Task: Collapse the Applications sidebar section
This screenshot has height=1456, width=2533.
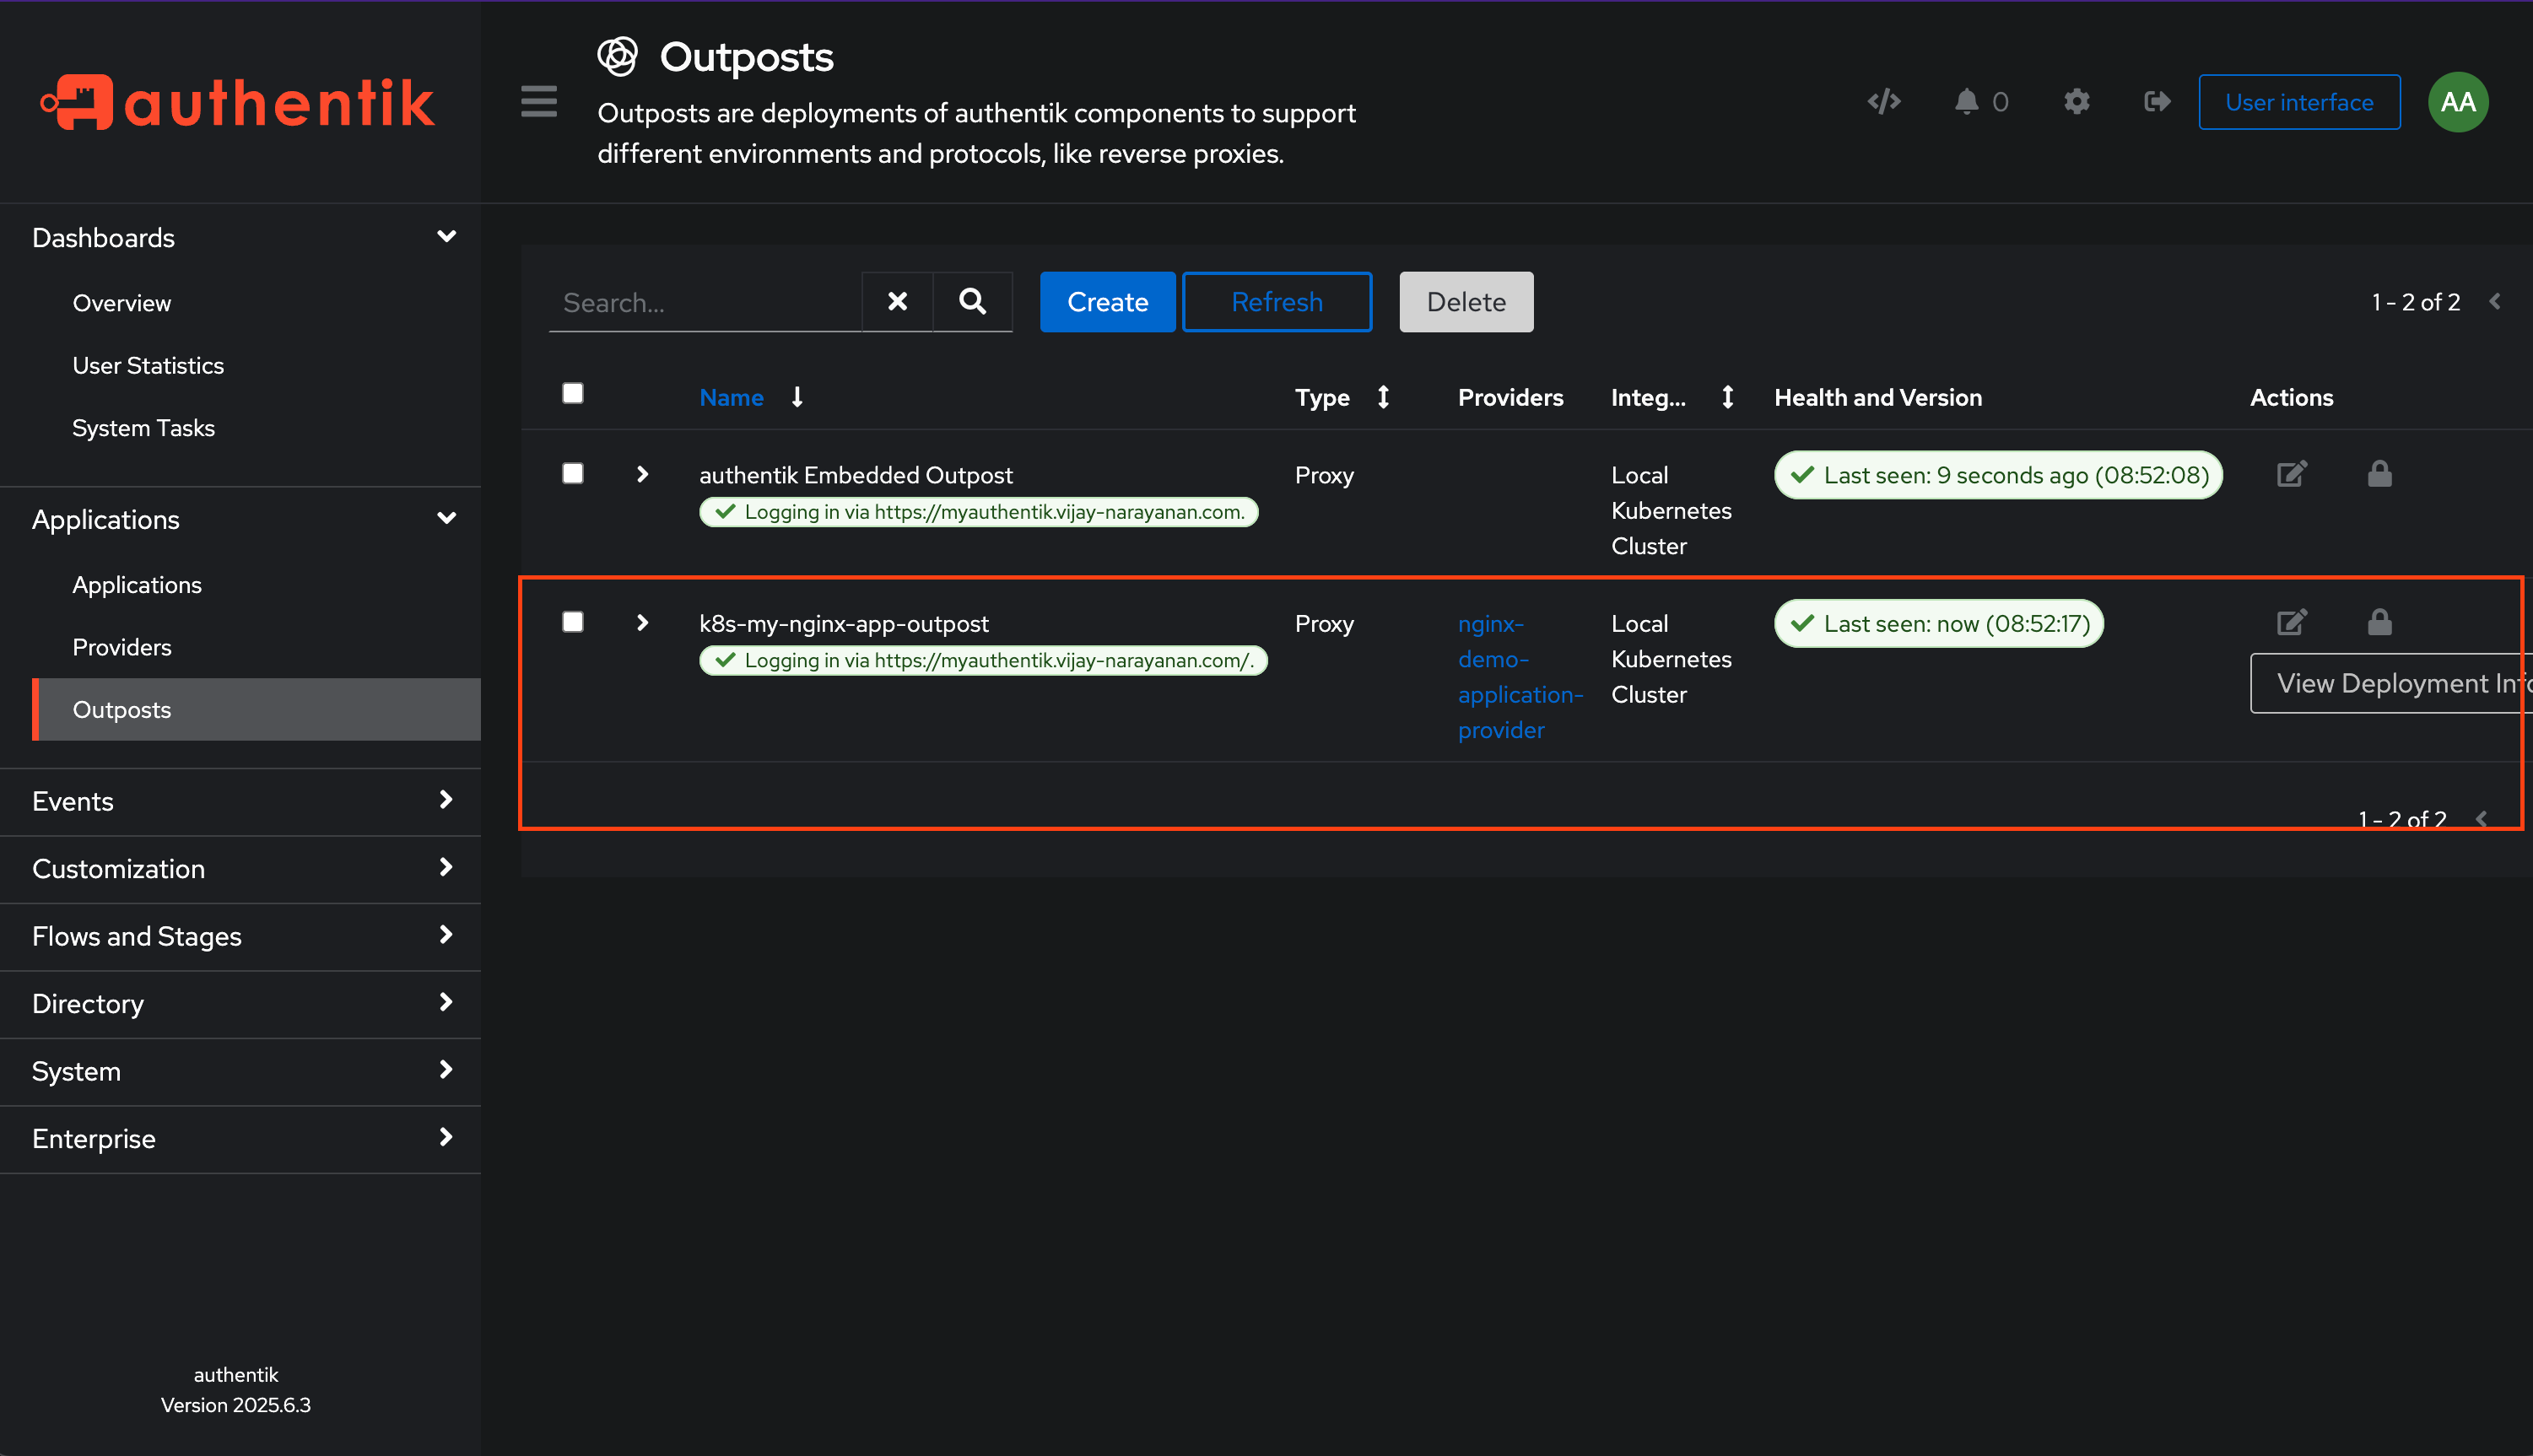Action: (240, 520)
